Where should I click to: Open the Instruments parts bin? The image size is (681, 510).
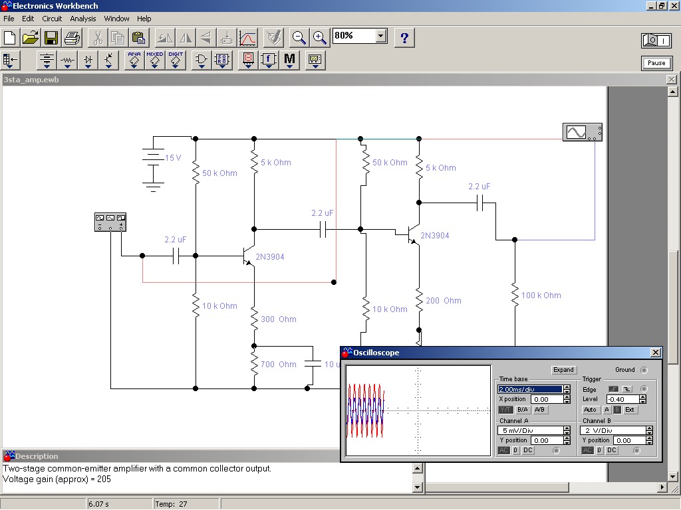tap(315, 60)
